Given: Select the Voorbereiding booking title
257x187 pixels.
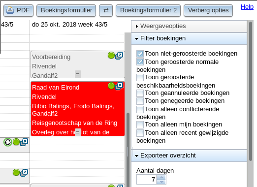Looking at the screenshot, I should point(51,57).
